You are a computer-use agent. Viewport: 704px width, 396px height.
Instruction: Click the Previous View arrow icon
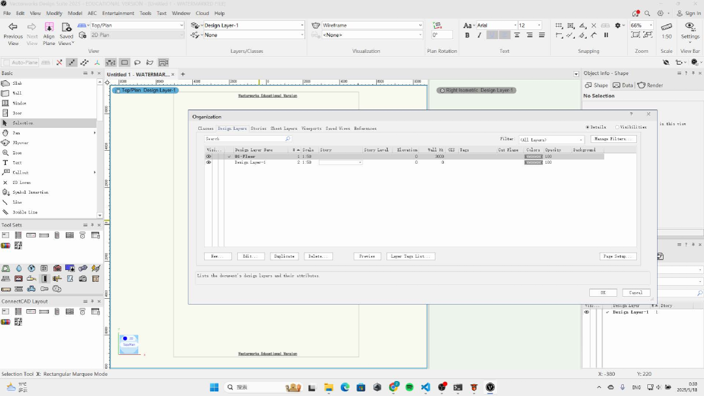tap(13, 27)
